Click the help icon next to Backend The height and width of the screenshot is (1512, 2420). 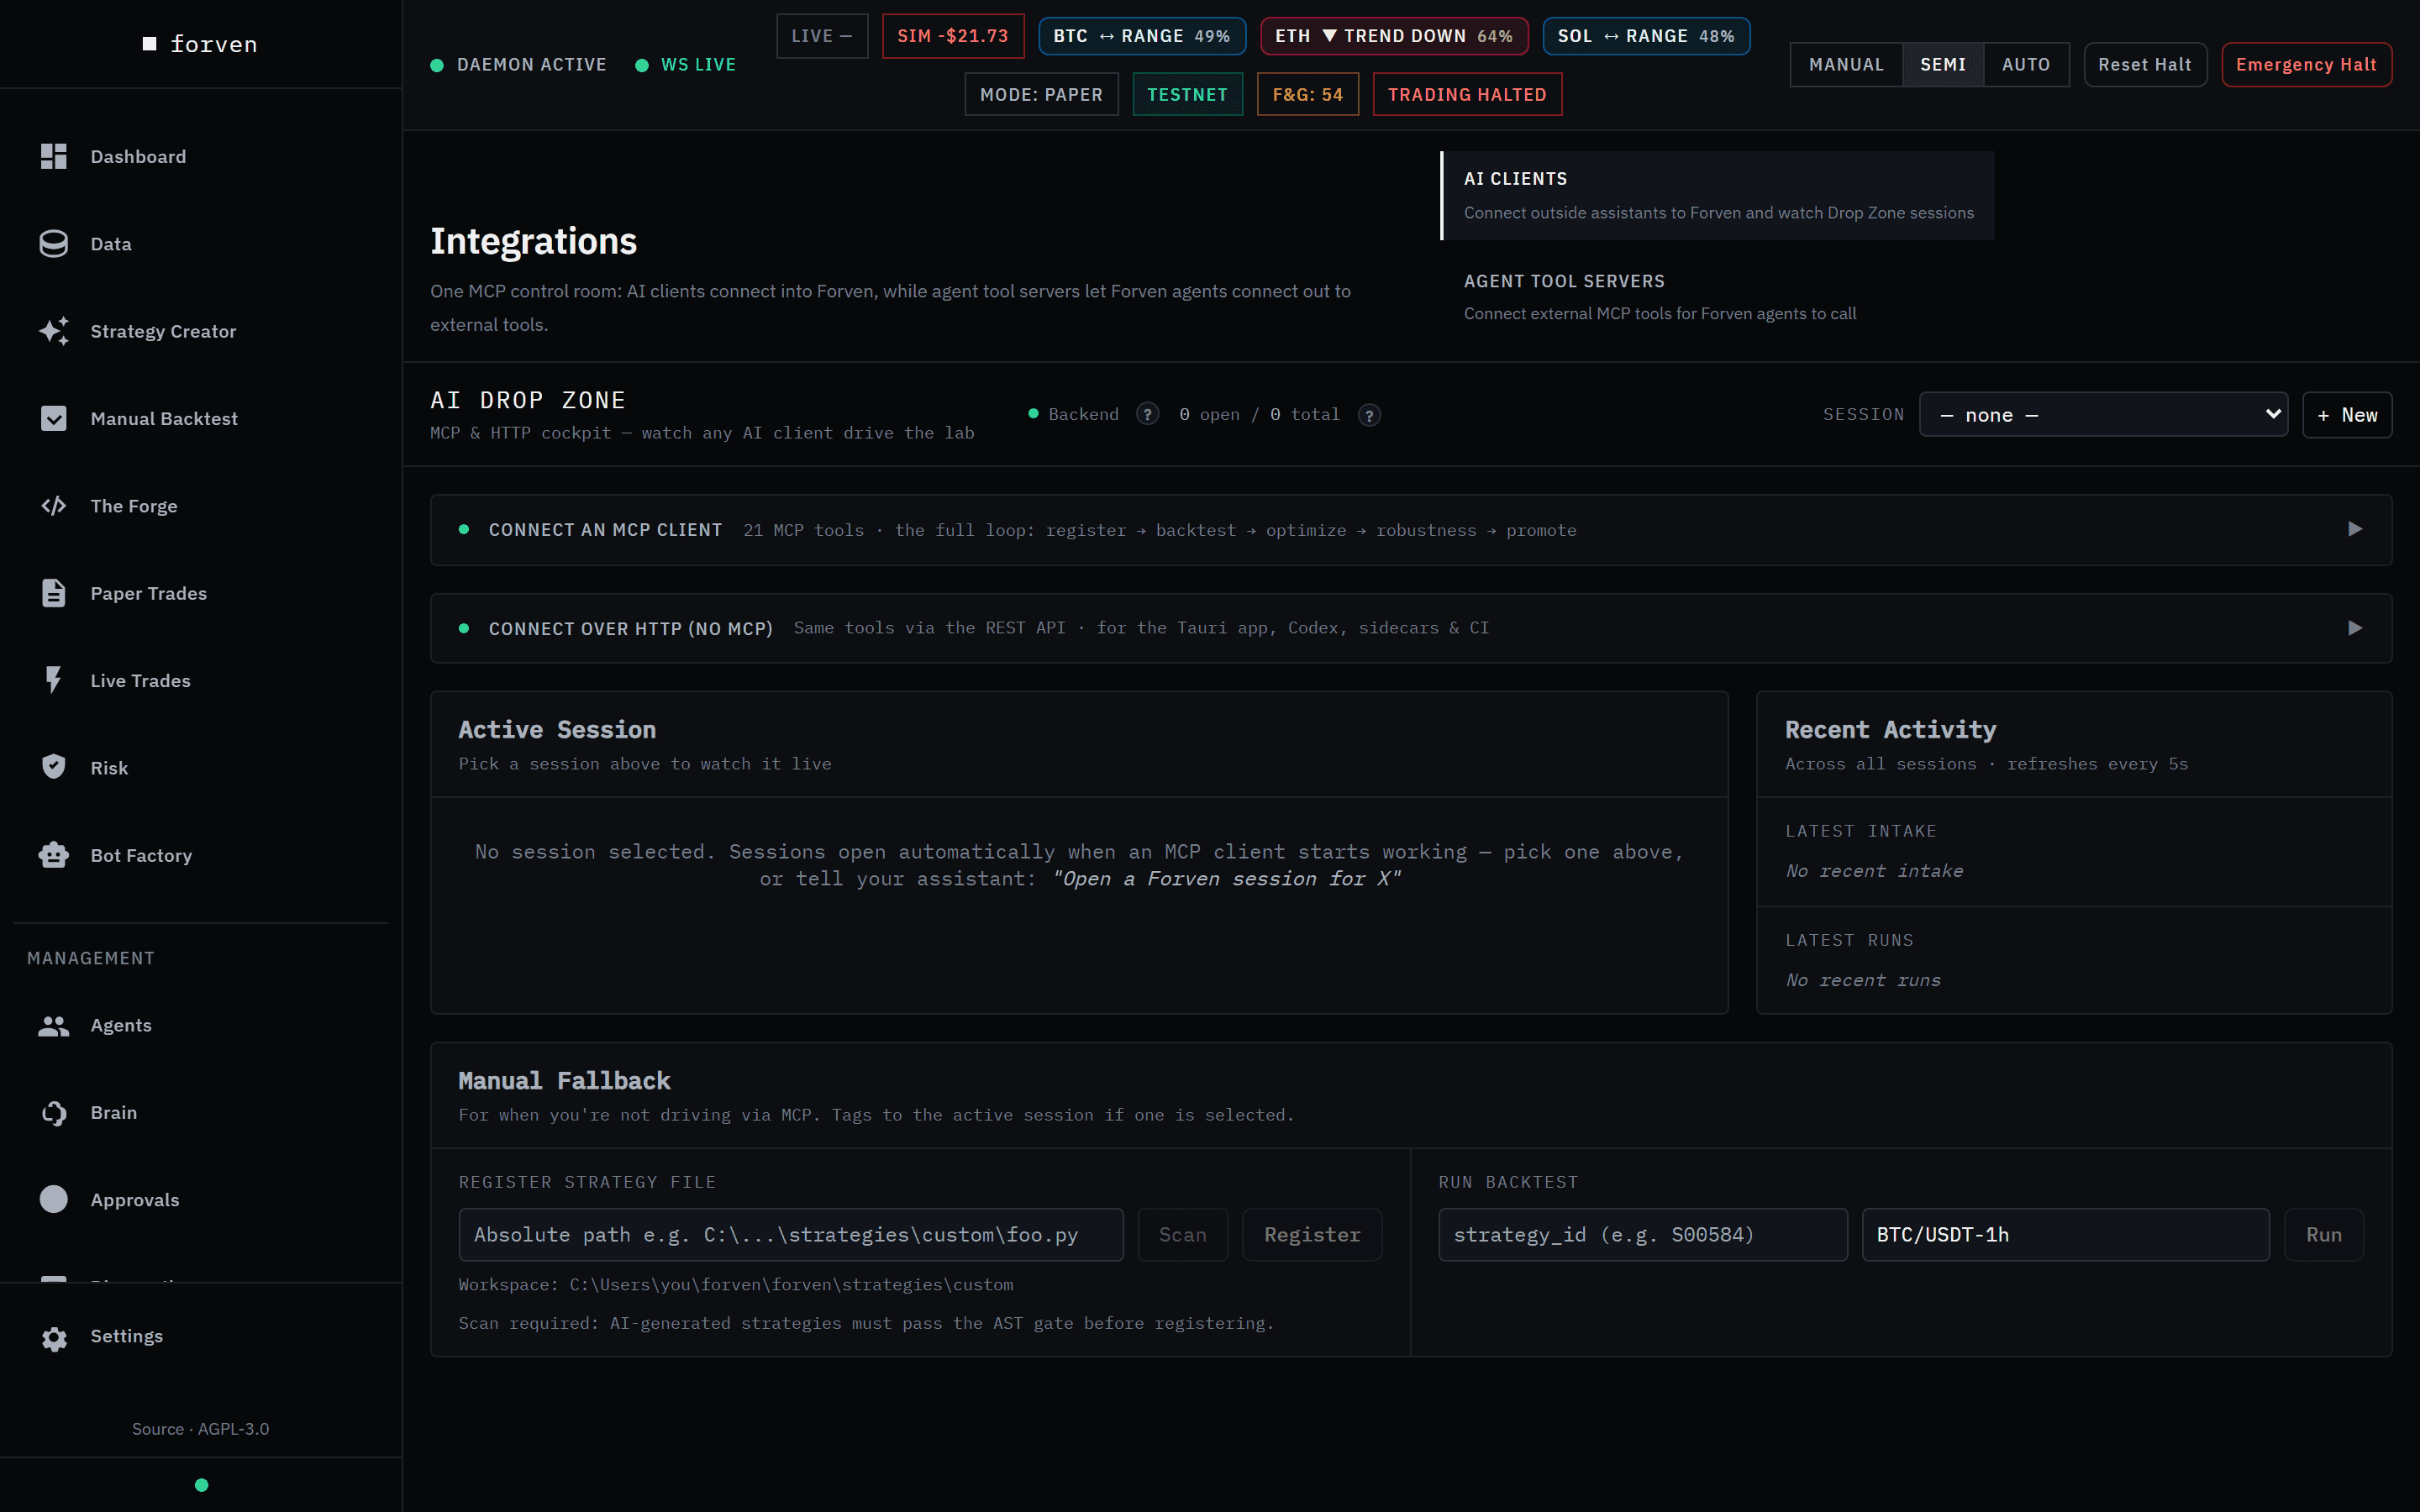(1148, 414)
